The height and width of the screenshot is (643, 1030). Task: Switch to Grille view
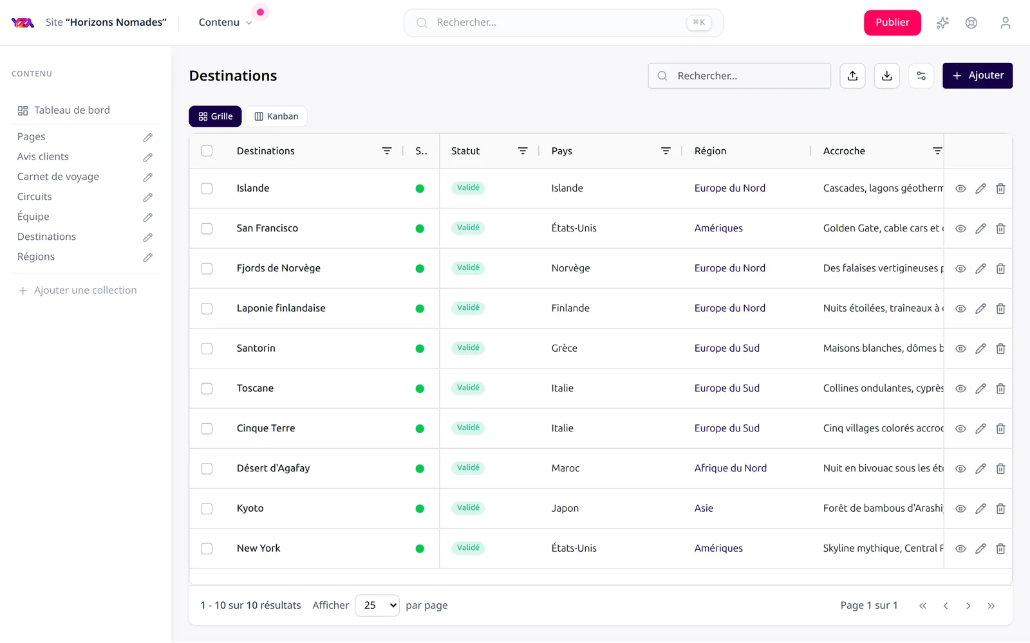(215, 116)
